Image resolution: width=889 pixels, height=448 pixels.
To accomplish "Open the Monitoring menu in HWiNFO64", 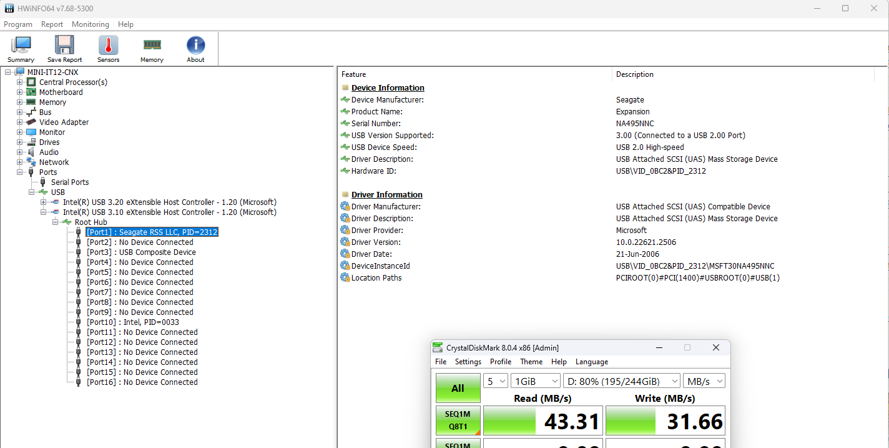I will click(91, 24).
